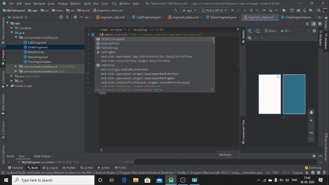Toggle the Project tool window tab

point(3,58)
